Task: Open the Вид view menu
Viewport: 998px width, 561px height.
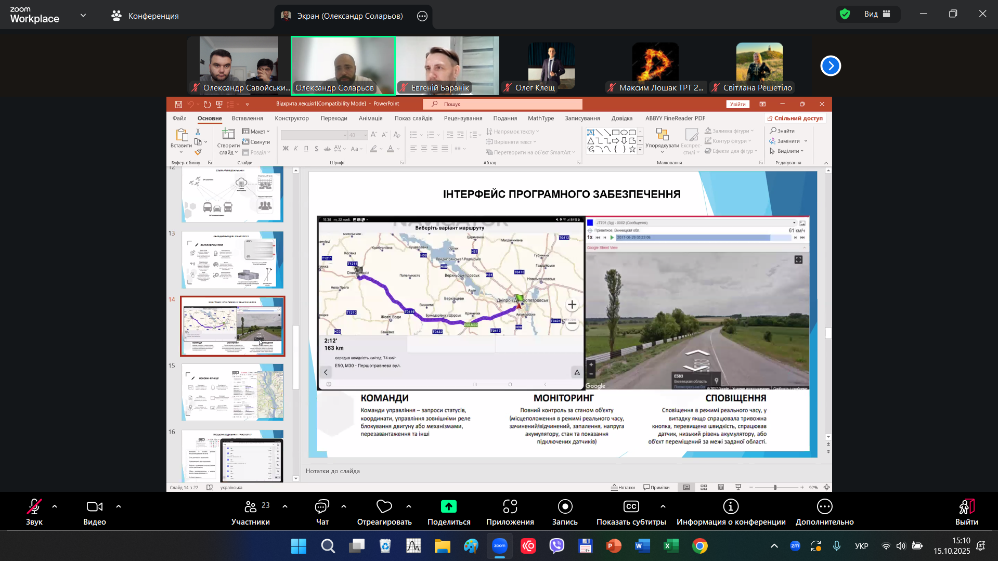Action: [x=877, y=14]
